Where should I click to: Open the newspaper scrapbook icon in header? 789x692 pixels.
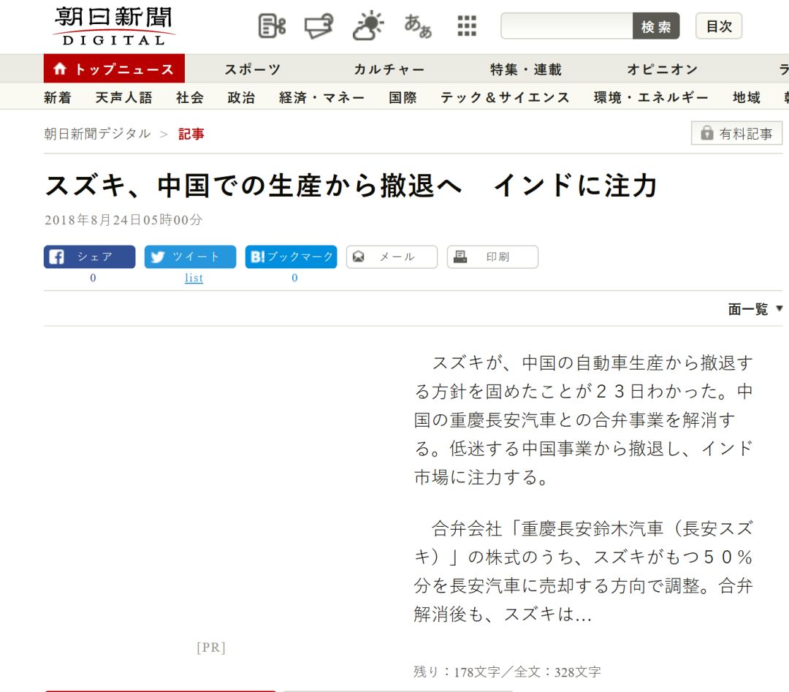pyautogui.click(x=272, y=26)
